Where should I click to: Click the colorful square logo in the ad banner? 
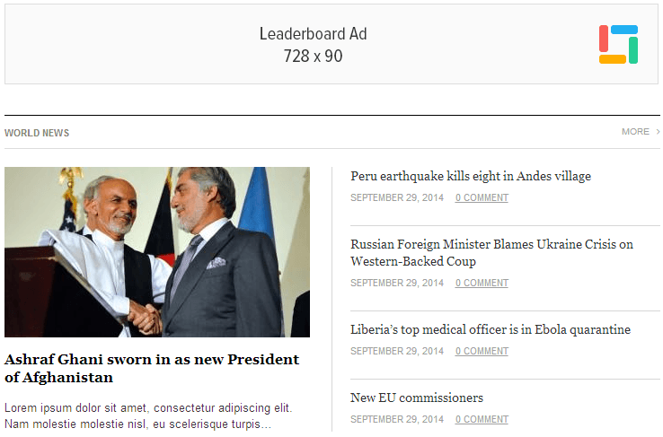tap(618, 44)
